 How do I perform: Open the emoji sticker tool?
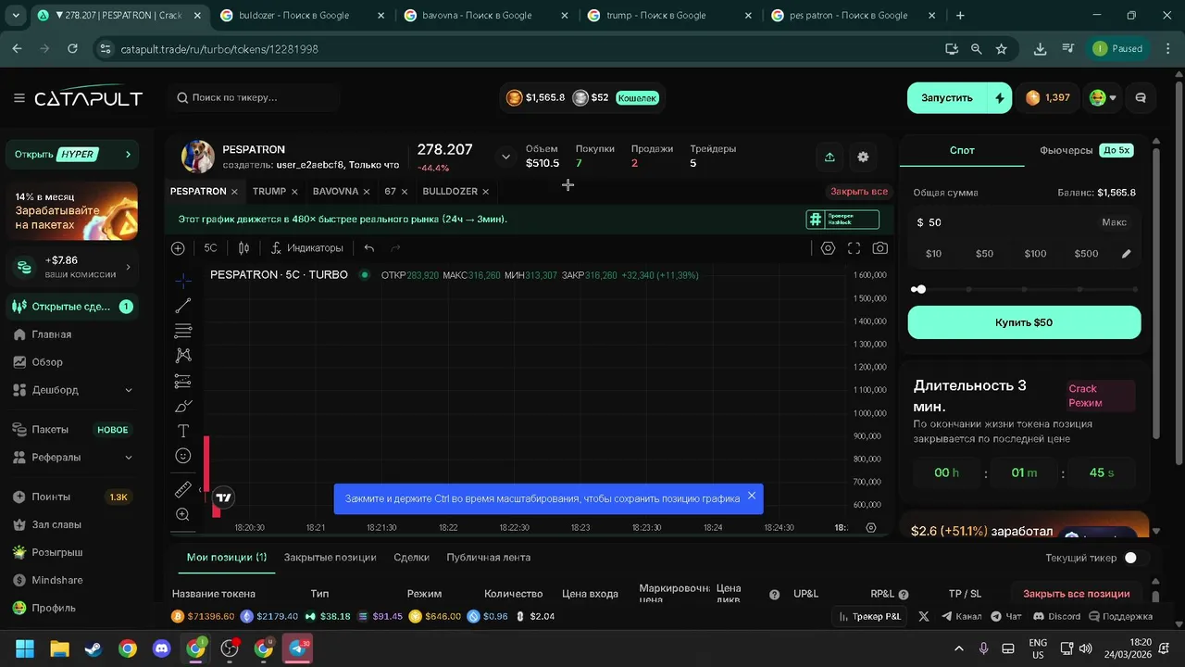coord(183,456)
